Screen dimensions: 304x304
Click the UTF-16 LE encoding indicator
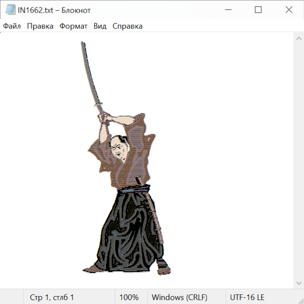click(x=247, y=298)
